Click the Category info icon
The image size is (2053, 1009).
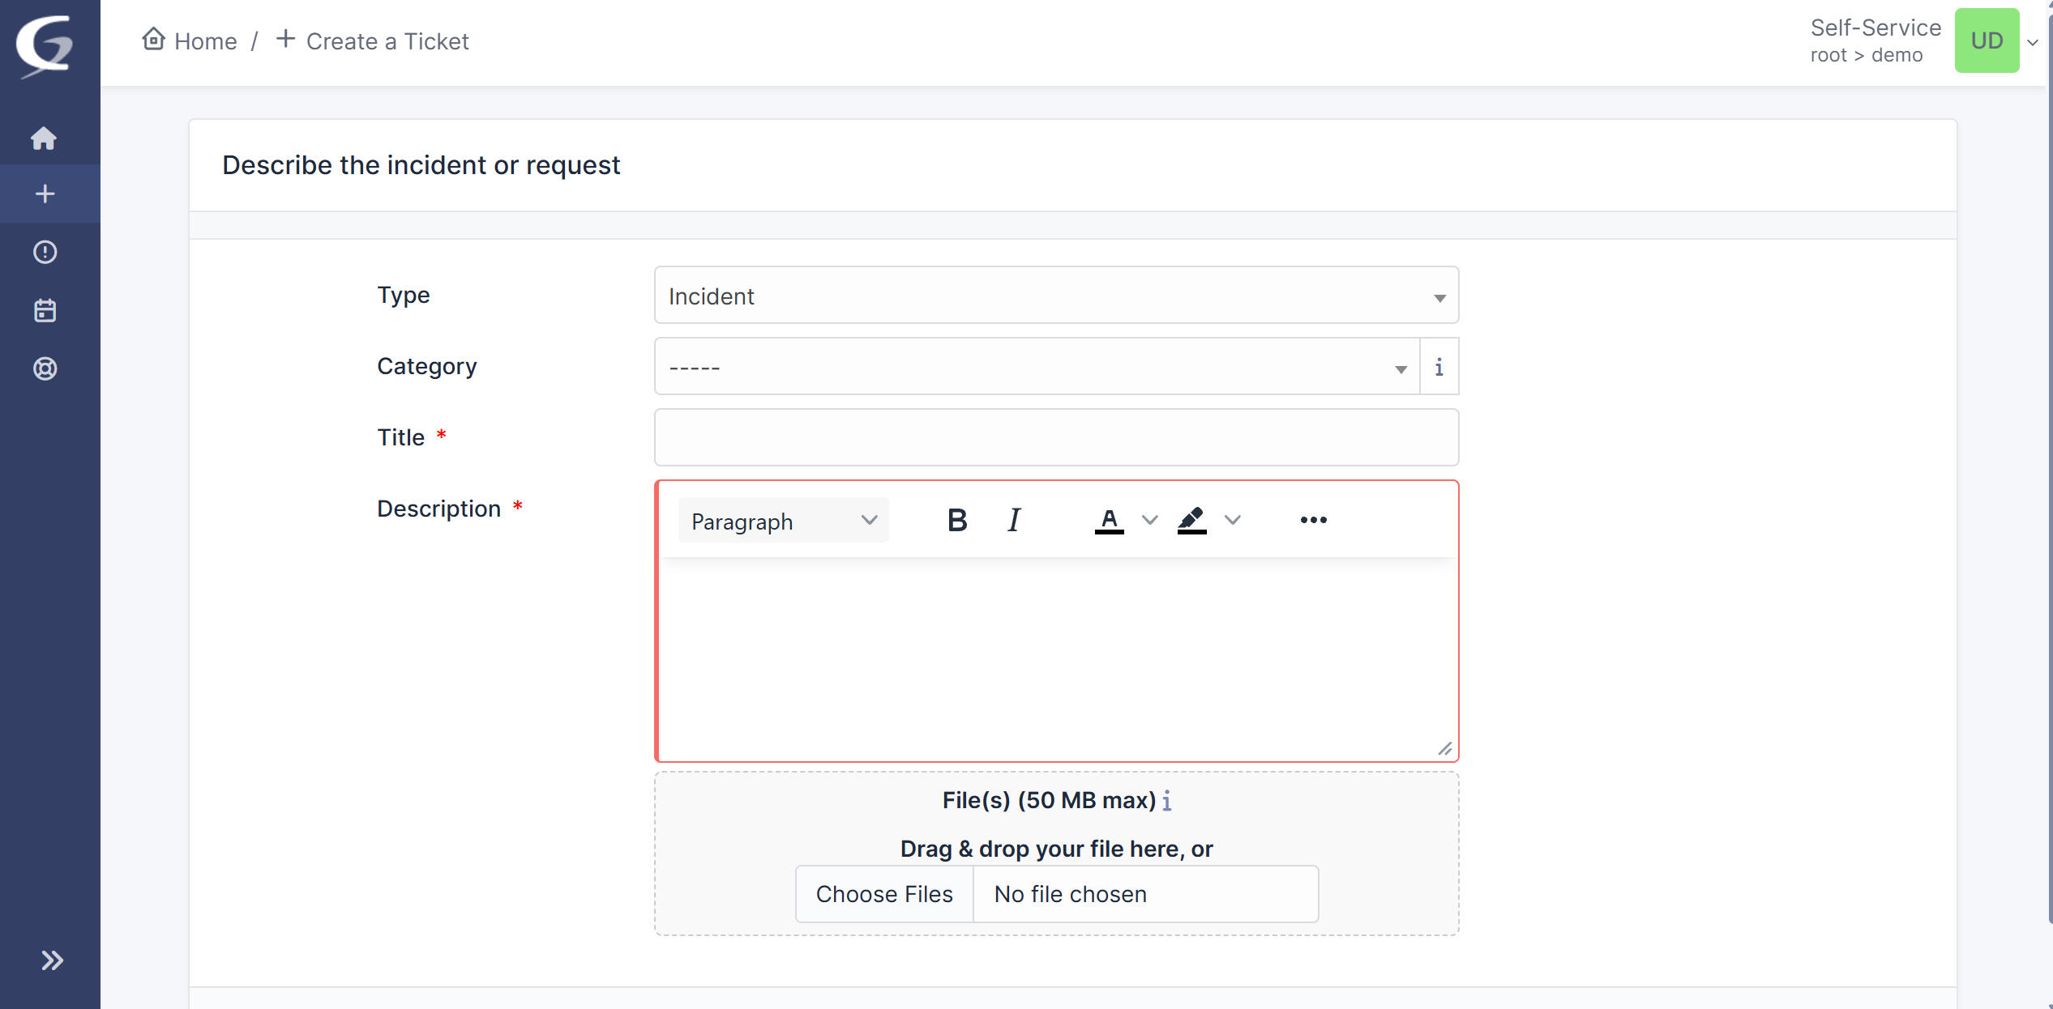1439,368
